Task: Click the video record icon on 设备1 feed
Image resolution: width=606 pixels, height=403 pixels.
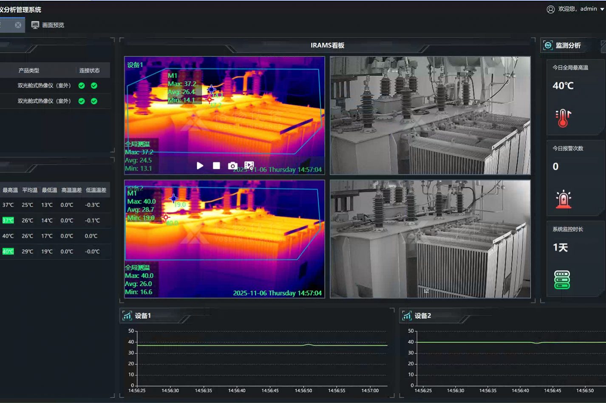Action: [249, 165]
